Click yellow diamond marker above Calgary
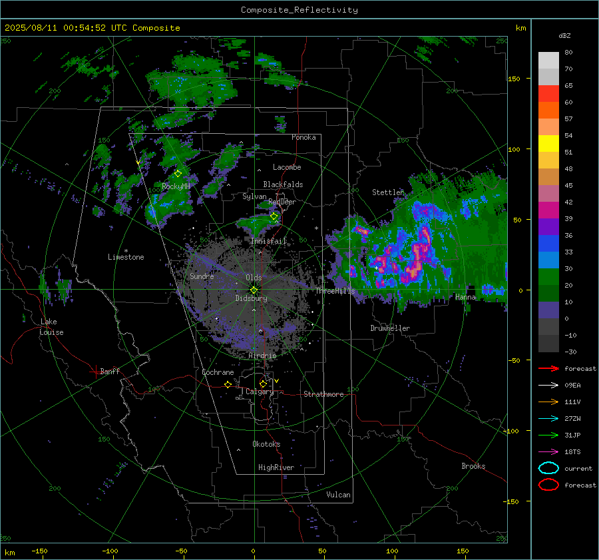 [x=263, y=384]
